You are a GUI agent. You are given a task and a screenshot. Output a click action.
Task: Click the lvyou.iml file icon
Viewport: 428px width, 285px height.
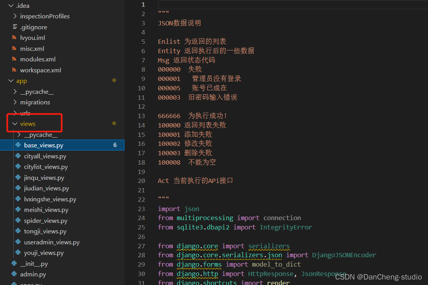[14, 38]
